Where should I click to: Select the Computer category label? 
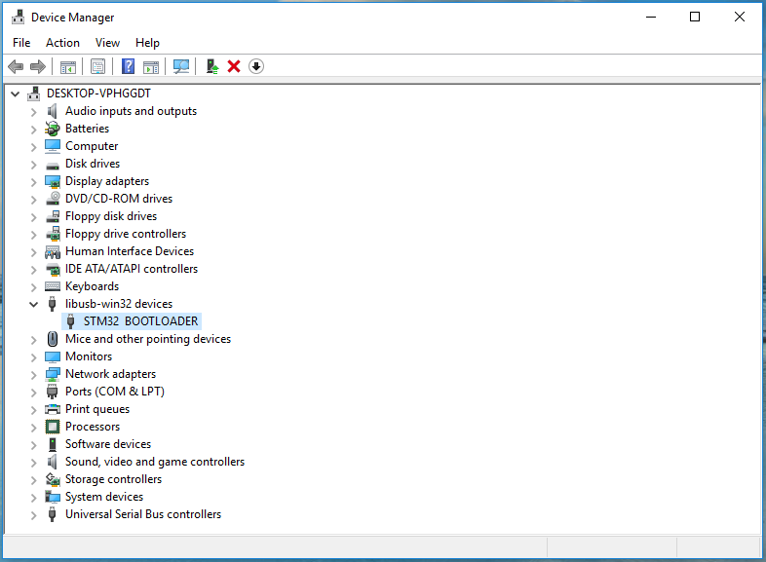pos(92,146)
